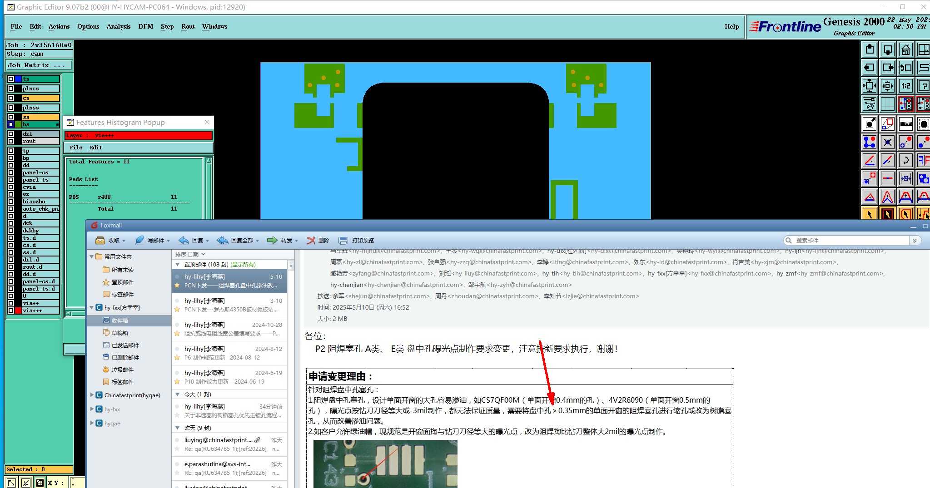
Task: Toggle the rout layer display checkbox
Action: click(11, 141)
